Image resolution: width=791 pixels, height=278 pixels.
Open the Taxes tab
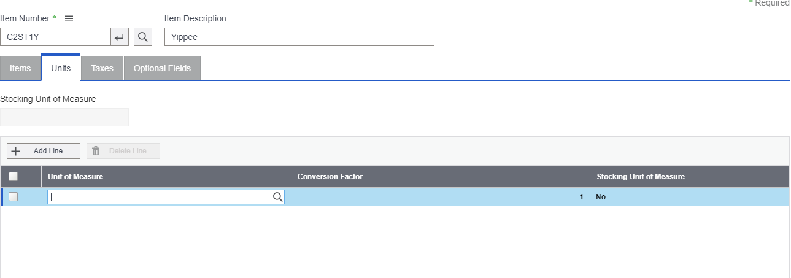(x=102, y=68)
